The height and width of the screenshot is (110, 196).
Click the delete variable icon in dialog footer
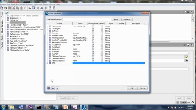coord(58,88)
